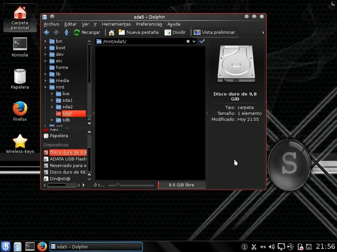Open a new tab with Nueva pestaña

coord(139,32)
